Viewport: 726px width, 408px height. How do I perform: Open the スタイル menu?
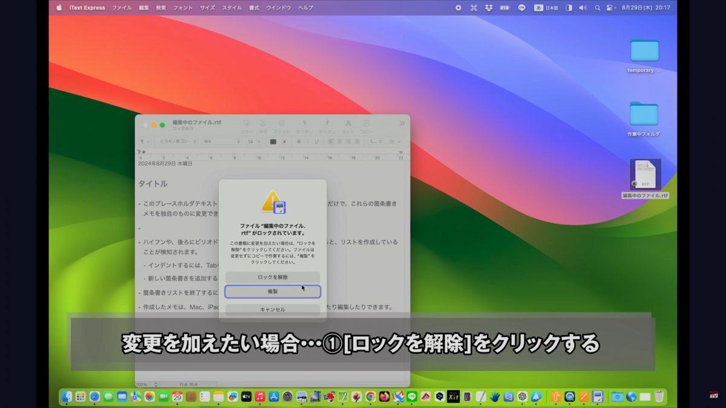coord(232,8)
